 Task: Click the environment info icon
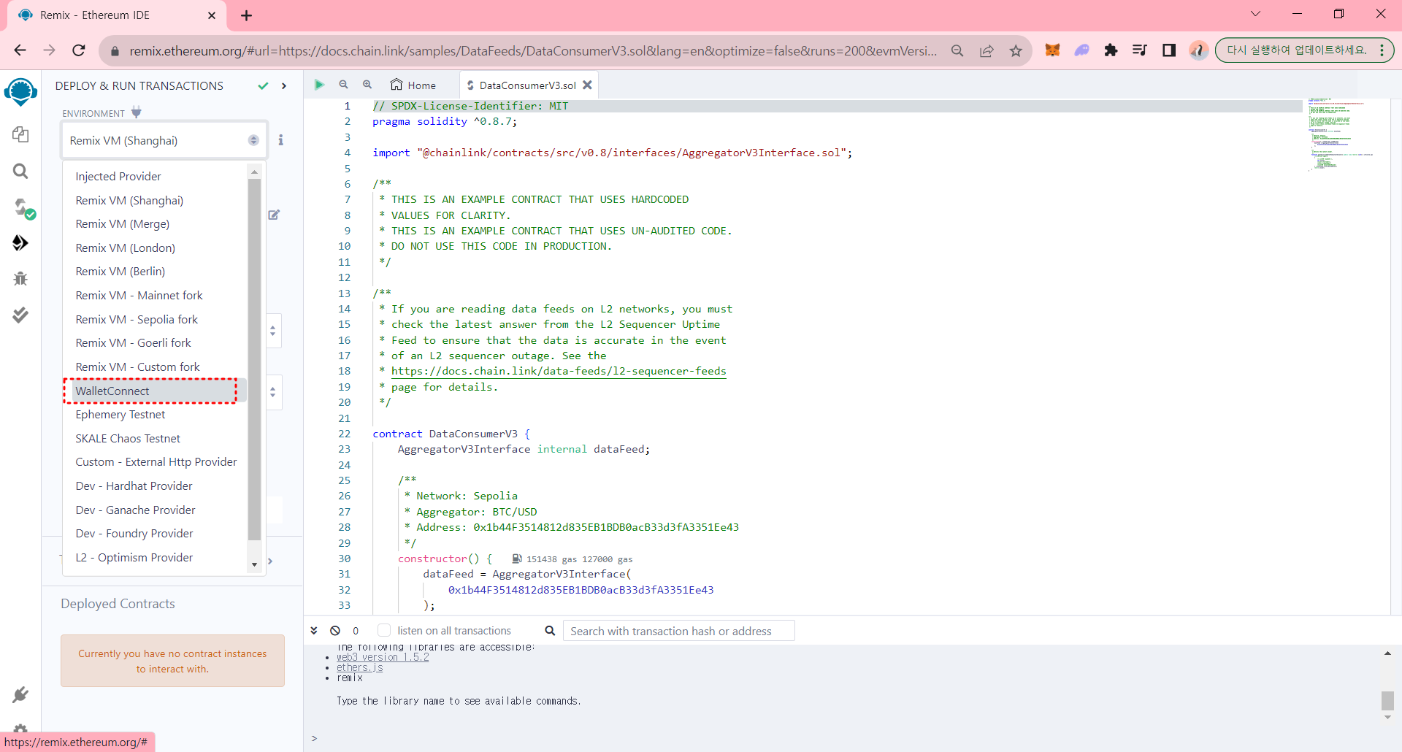280,139
